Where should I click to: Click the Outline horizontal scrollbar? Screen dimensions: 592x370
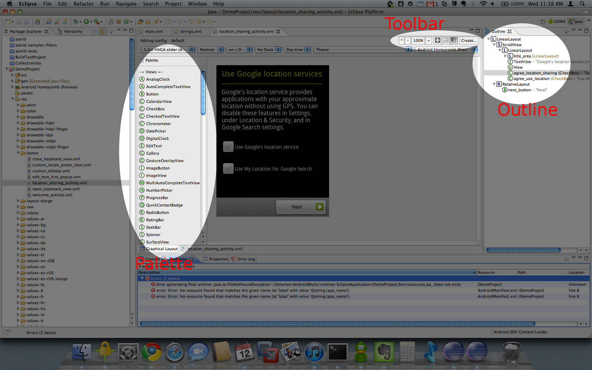(x=523, y=250)
